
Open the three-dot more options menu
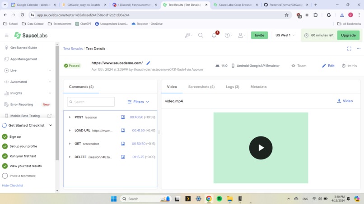[x=359, y=49]
